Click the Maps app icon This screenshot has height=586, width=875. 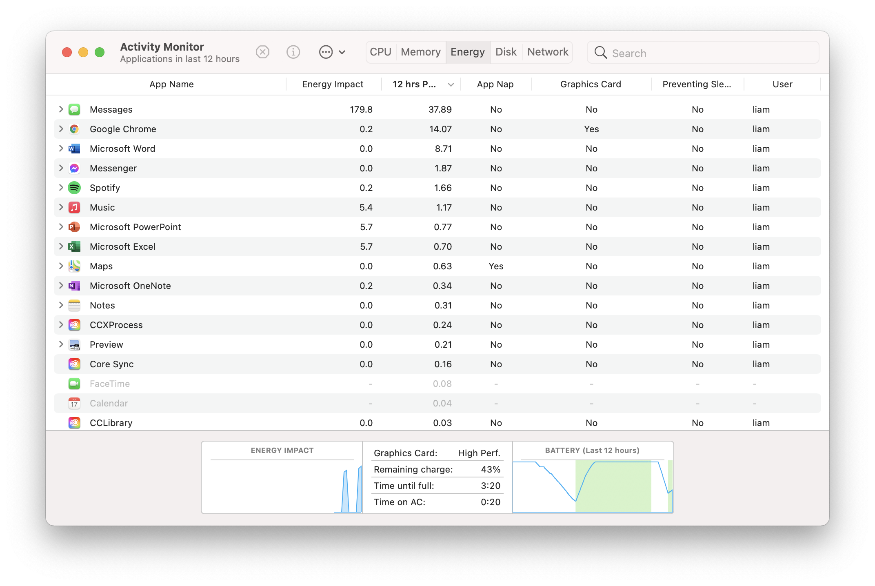point(74,266)
